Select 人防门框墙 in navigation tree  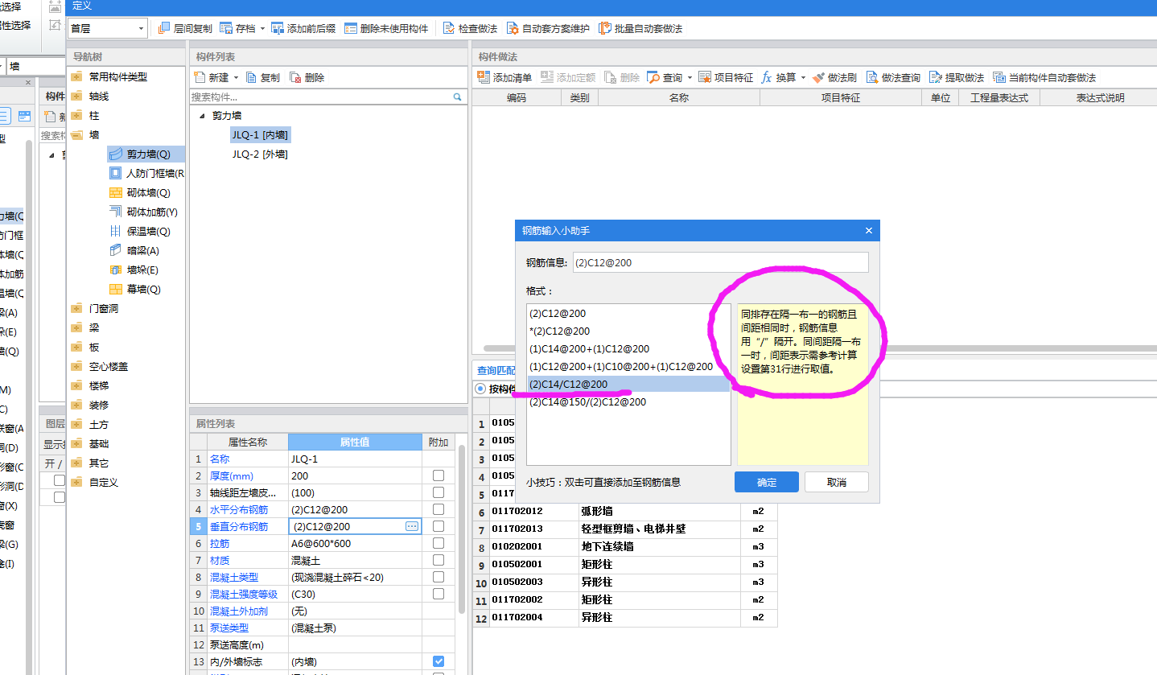tap(146, 173)
